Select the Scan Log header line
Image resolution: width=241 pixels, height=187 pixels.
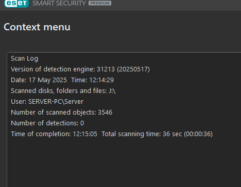(x=24, y=59)
